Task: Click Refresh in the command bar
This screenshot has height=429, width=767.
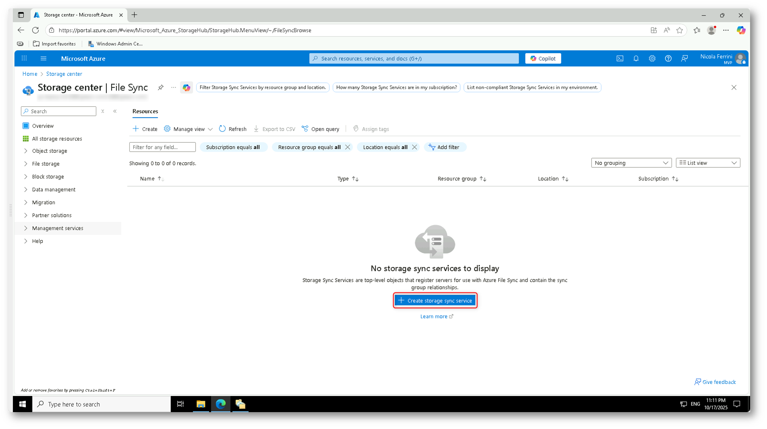Action: coord(233,129)
